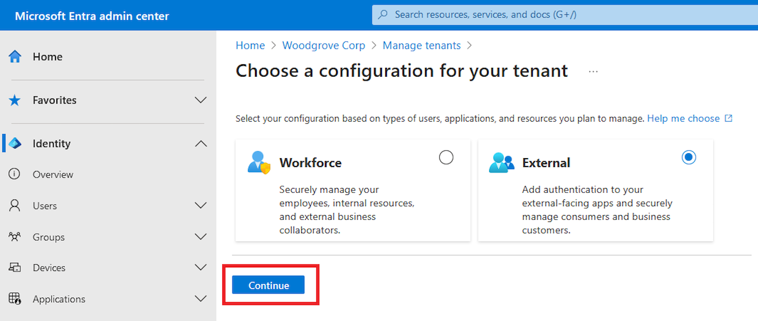The width and height of the screenshot is (758, 321).
Task: Expand the Groups chevron
Action: click(x=201, y=237)
